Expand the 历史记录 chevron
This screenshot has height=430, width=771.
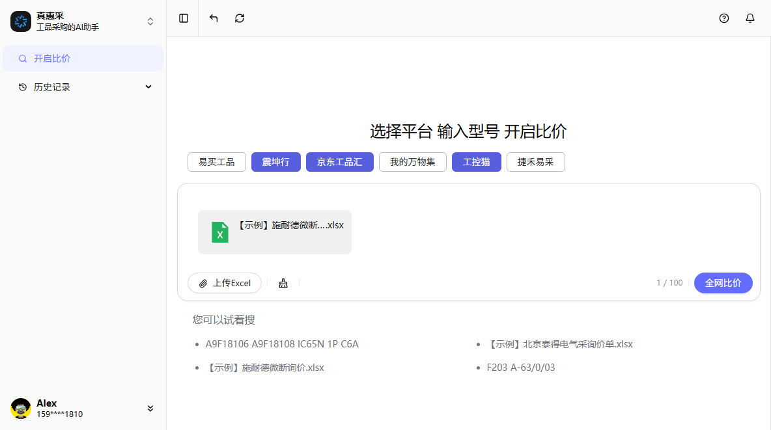click(x=148, y=86)
